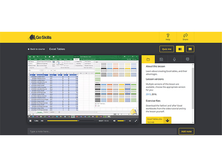Open the Cost column filter dropdown
Viewport: 222px width, 167px height.
point(63,75)
